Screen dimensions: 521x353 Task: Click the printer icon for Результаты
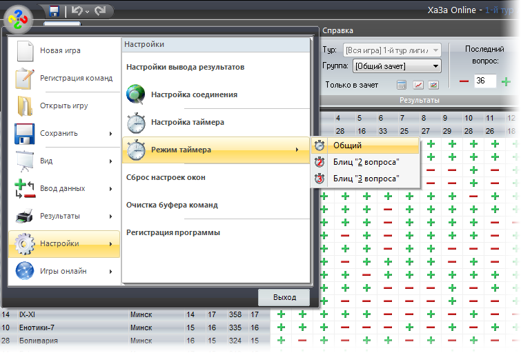click(x=24, y=216)
